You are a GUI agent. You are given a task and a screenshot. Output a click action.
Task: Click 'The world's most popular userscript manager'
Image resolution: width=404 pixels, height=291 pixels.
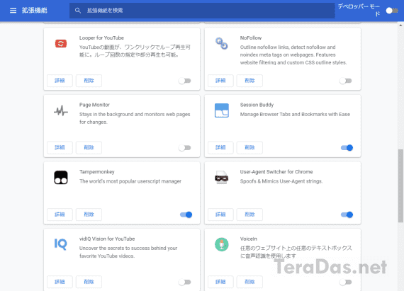point(130,181)
